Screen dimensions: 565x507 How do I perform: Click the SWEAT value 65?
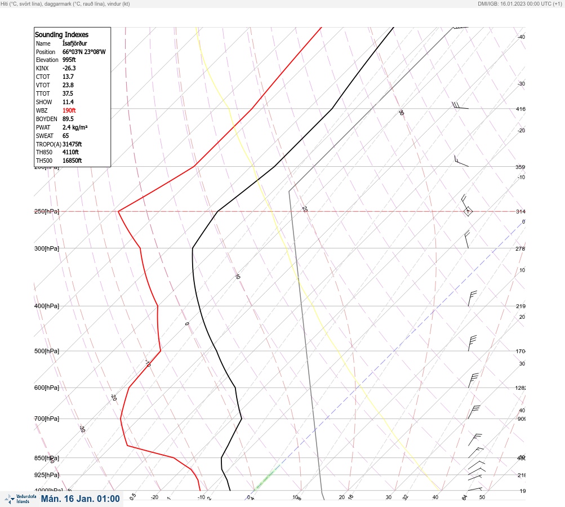pos(65,136)
